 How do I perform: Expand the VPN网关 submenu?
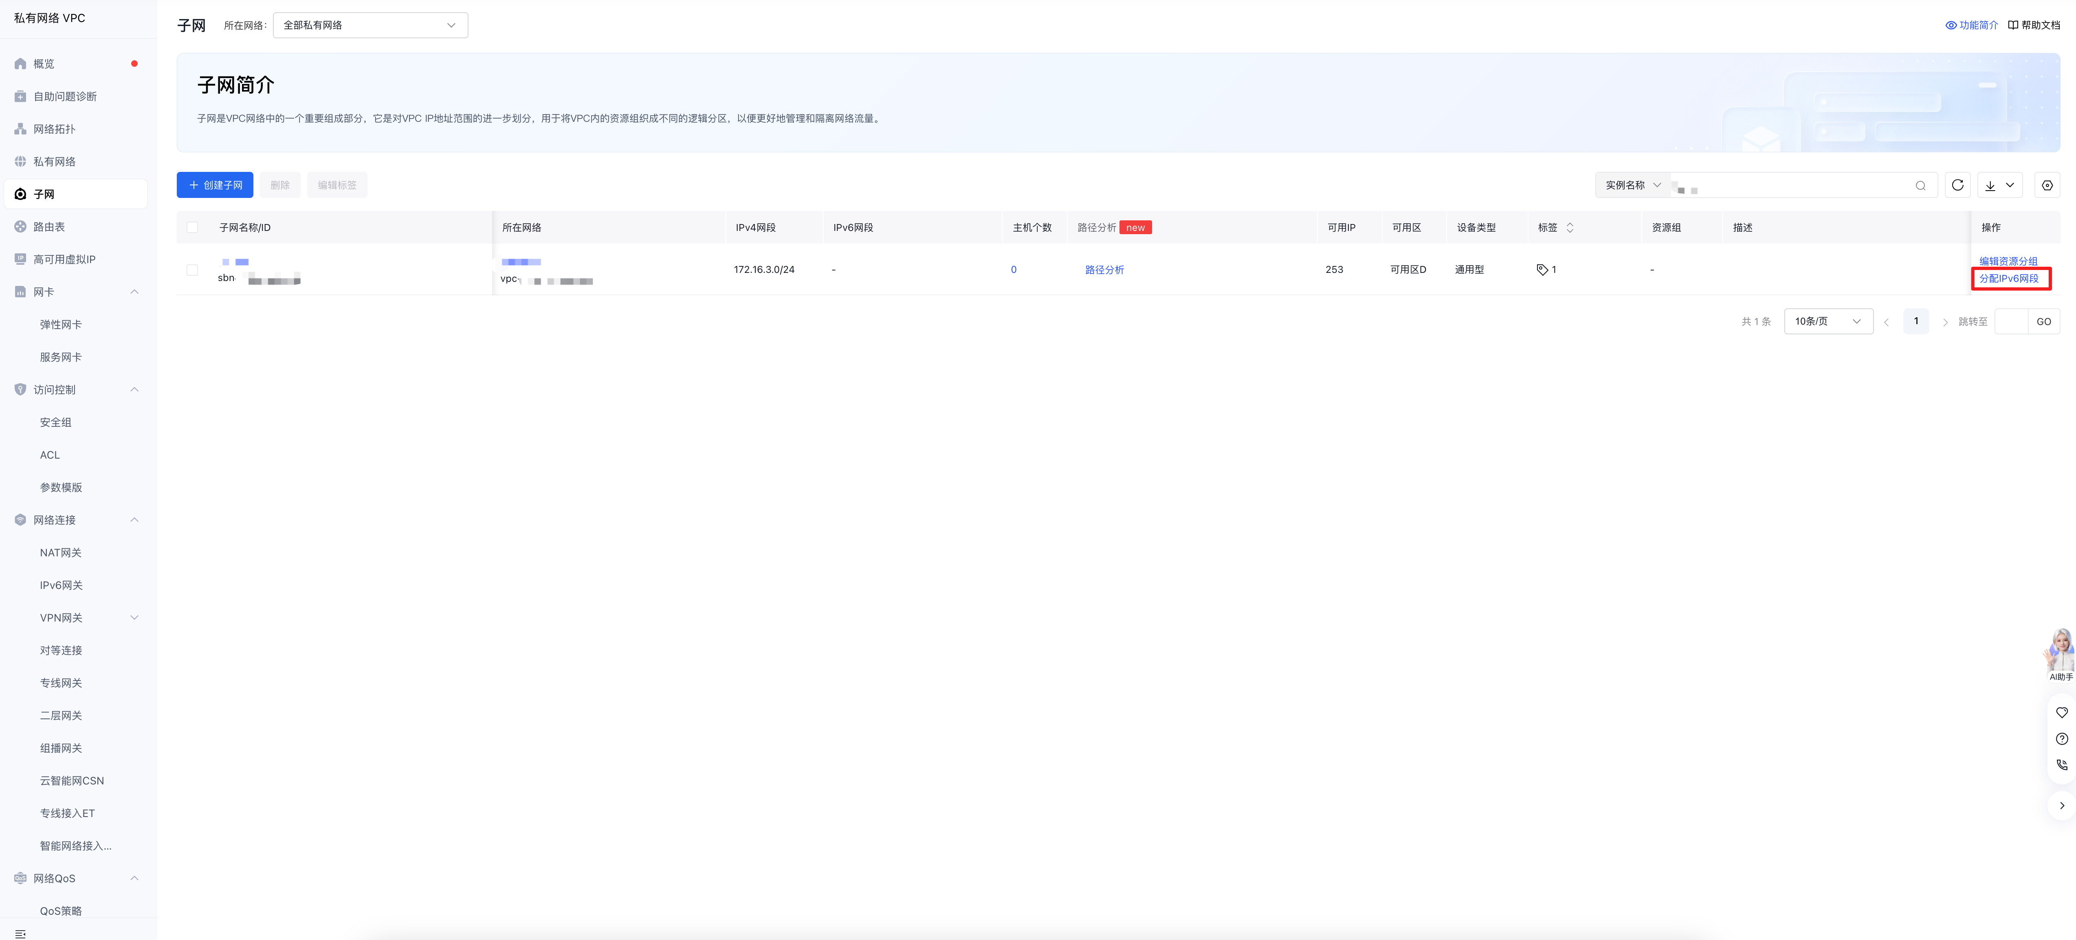click(134, 618)
